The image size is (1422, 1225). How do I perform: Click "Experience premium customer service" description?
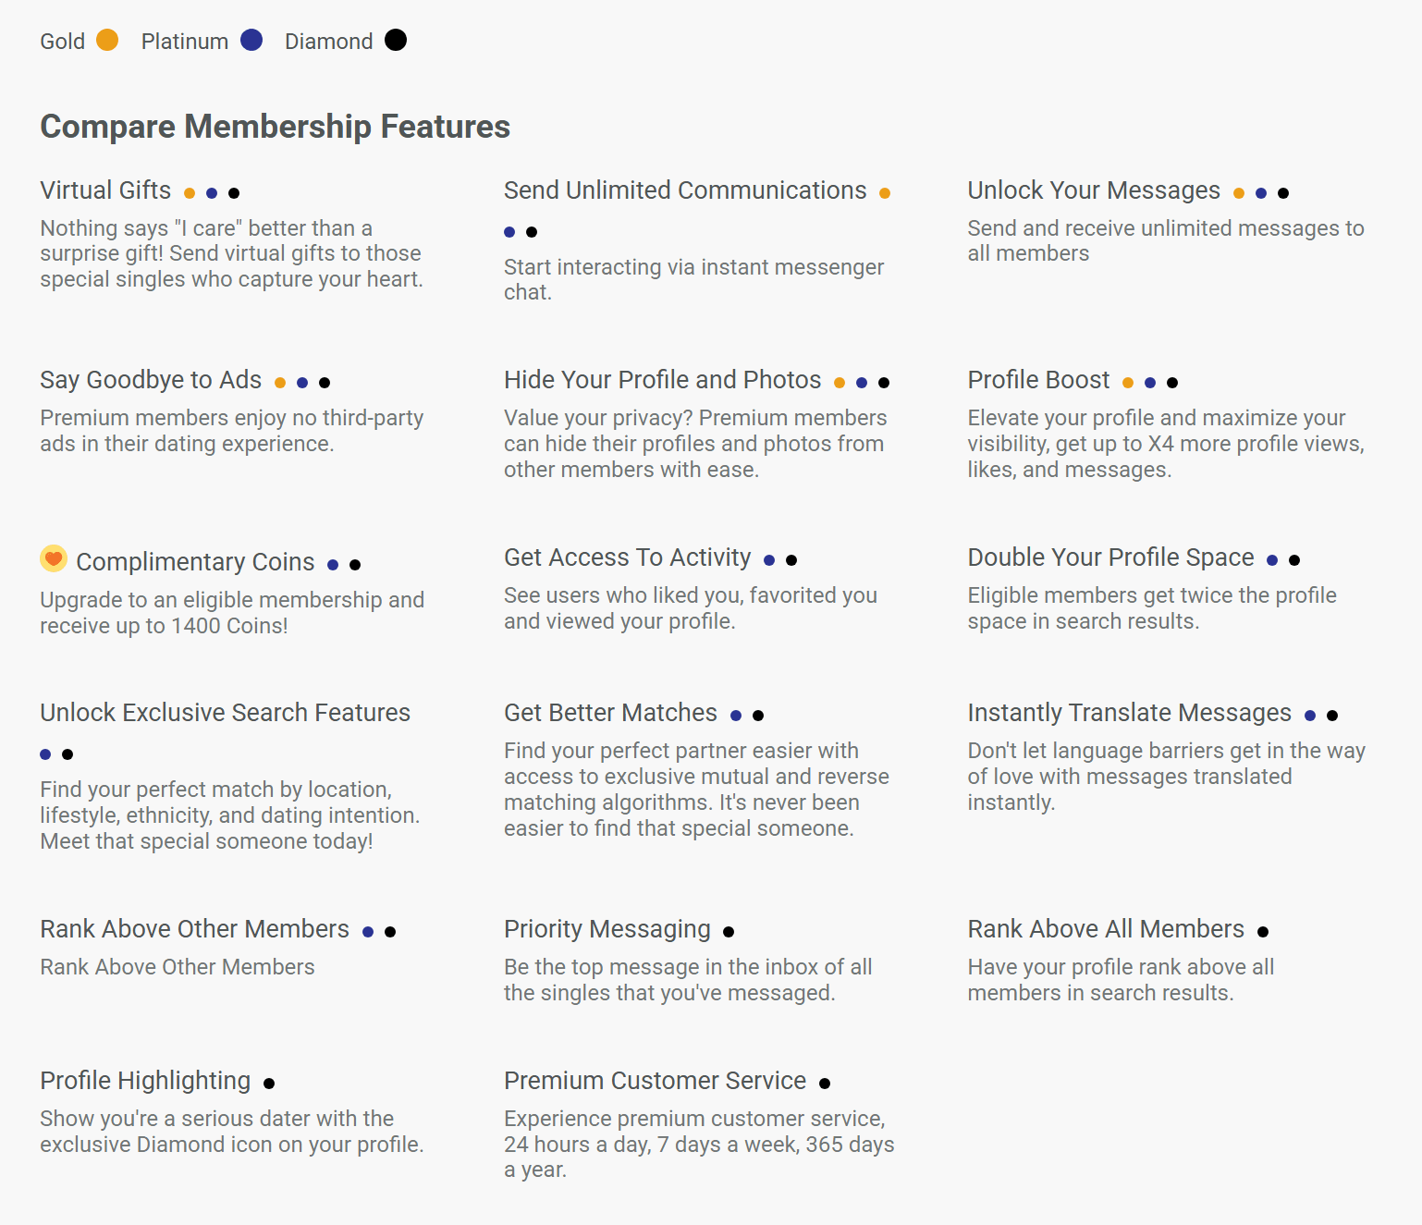[x=699, y=1145]
